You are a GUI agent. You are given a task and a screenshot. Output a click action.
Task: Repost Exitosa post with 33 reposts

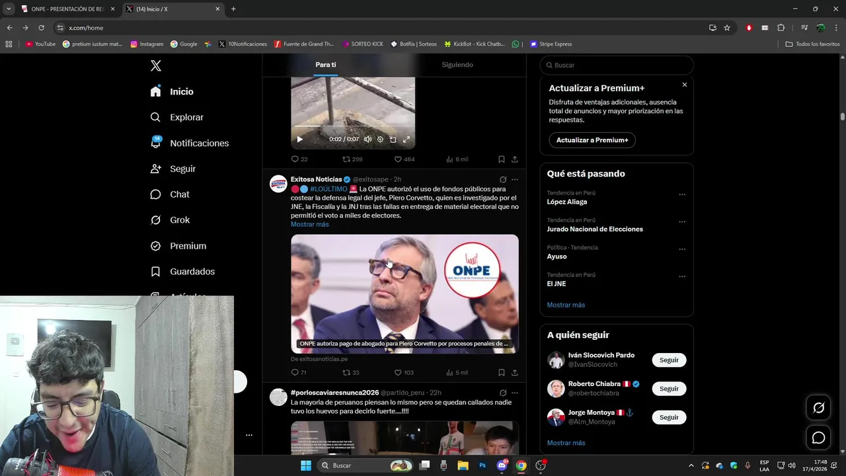(351, 373)
